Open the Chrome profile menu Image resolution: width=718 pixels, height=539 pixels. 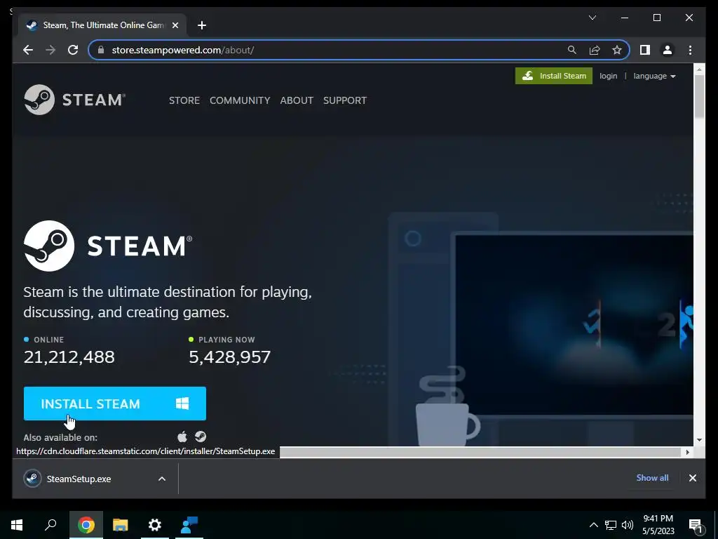[668, 50]
